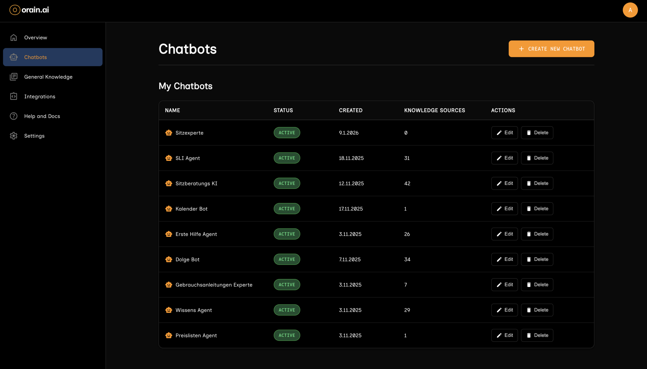Click the Knowledge Sources column header
This screenshot has height=369, width=647.
(434, 110)
